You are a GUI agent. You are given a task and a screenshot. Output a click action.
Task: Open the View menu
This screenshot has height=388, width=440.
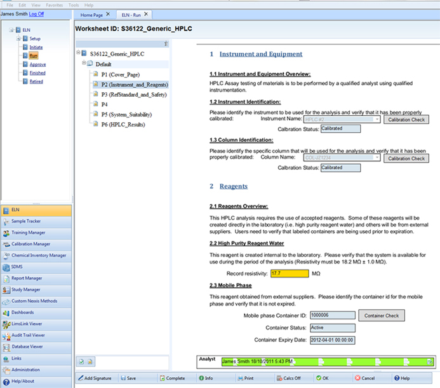pos(36,5)
